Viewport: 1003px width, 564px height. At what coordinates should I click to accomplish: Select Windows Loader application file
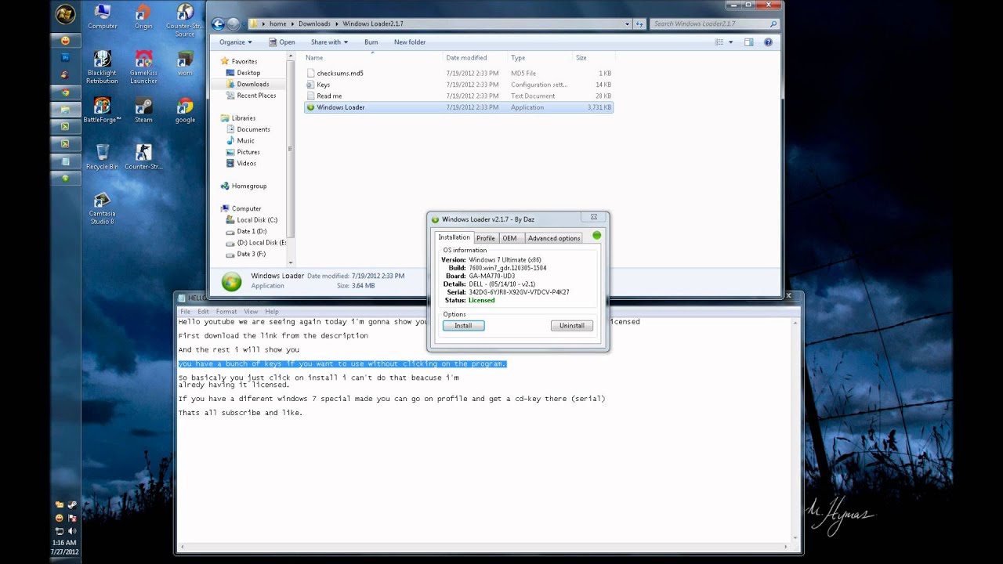[x=459, y=107]
